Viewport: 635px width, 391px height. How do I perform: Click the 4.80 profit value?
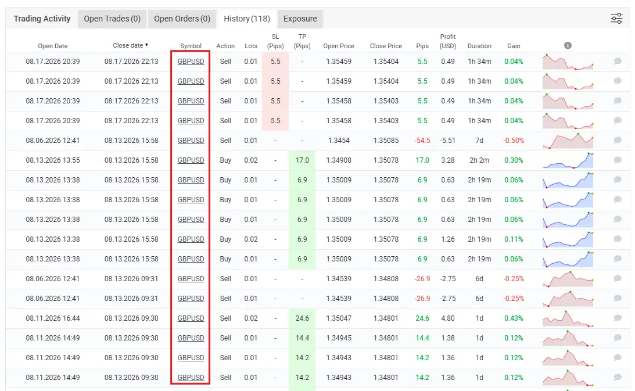(x=448, y=318)
